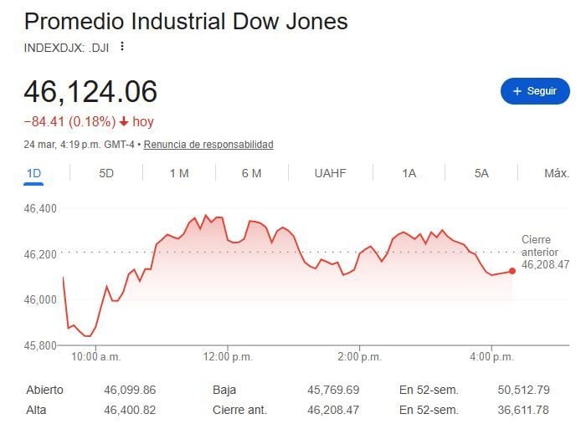View the 5A five-year chart tab
581x429 pixels.
tap(481, 173)
